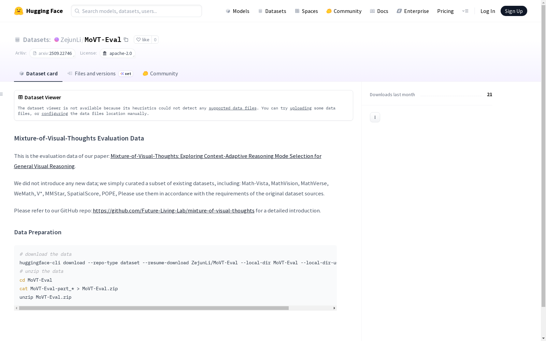Switch to Files and versions tab
Screen dimensions: 546x341
coord(100,74)
